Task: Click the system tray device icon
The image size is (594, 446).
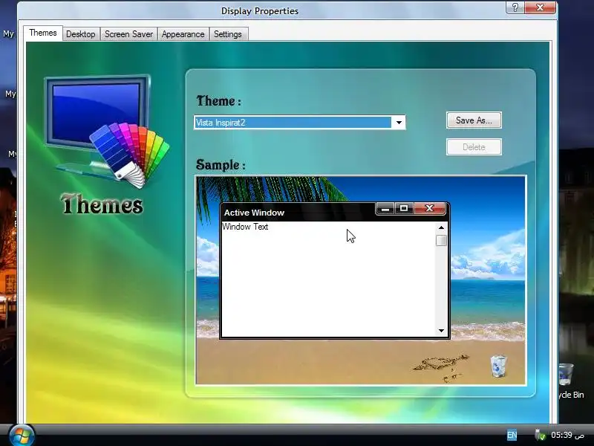Action: coord(540,435)
